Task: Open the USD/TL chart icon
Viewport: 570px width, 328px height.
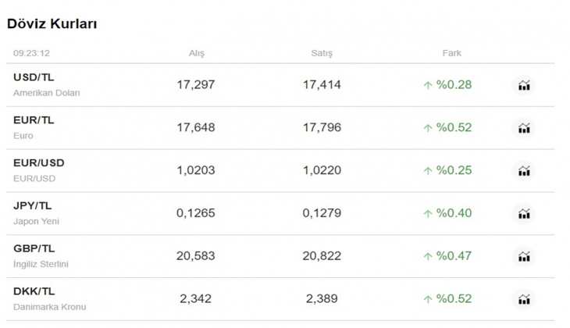Action: click(524, 85)
